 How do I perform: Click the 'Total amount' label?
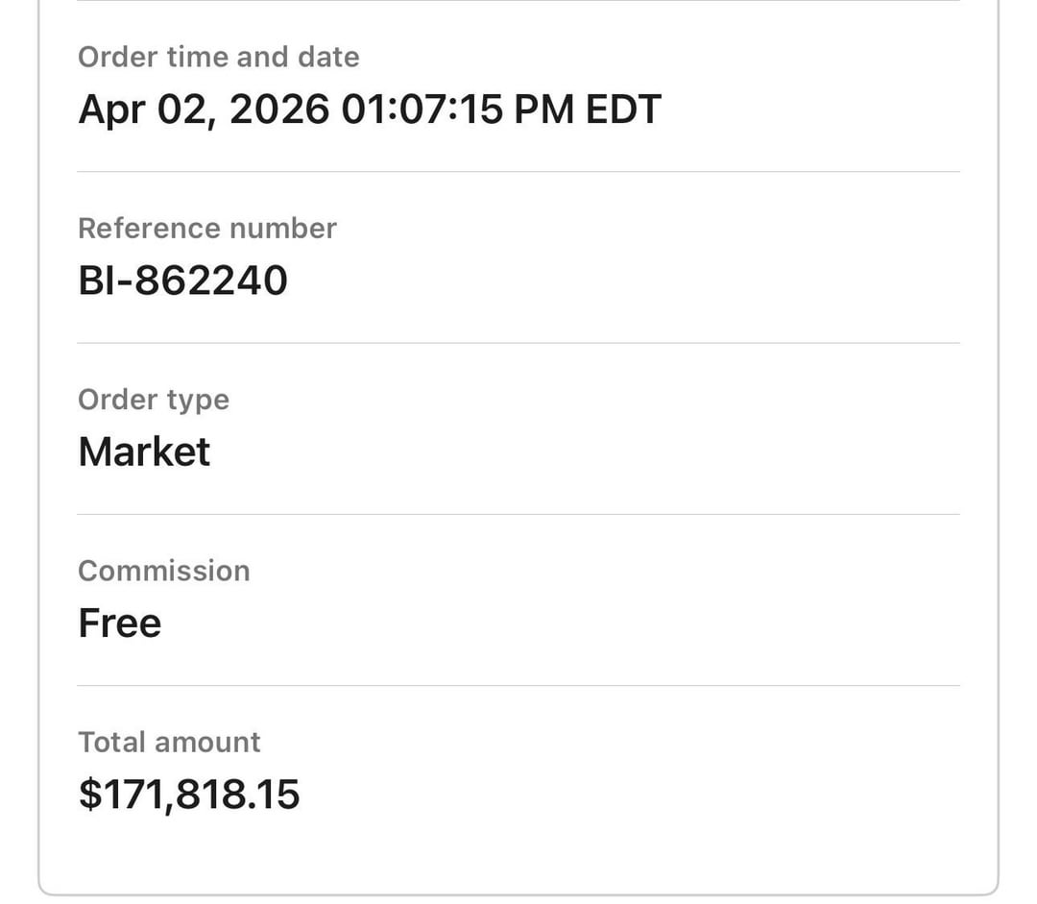[168, 742]
